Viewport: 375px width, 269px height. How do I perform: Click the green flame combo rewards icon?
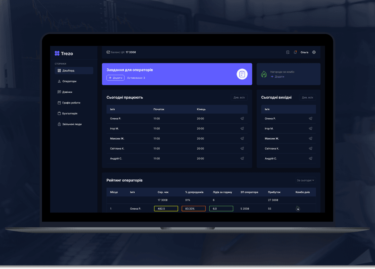(x=264, y=74)
